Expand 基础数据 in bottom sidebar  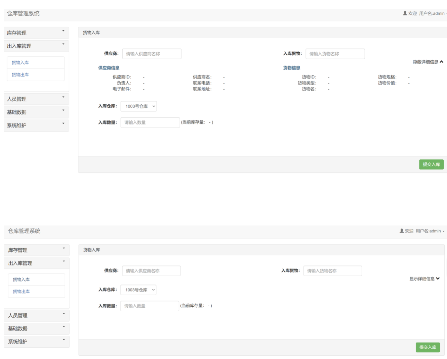click(x=37, y=328)
